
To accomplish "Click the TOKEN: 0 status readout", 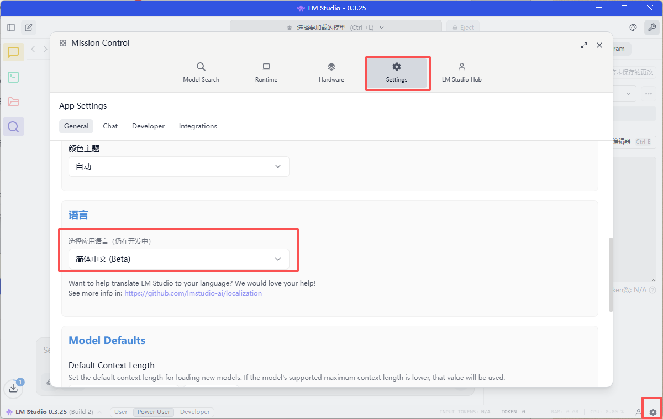I will pos(513,412).
